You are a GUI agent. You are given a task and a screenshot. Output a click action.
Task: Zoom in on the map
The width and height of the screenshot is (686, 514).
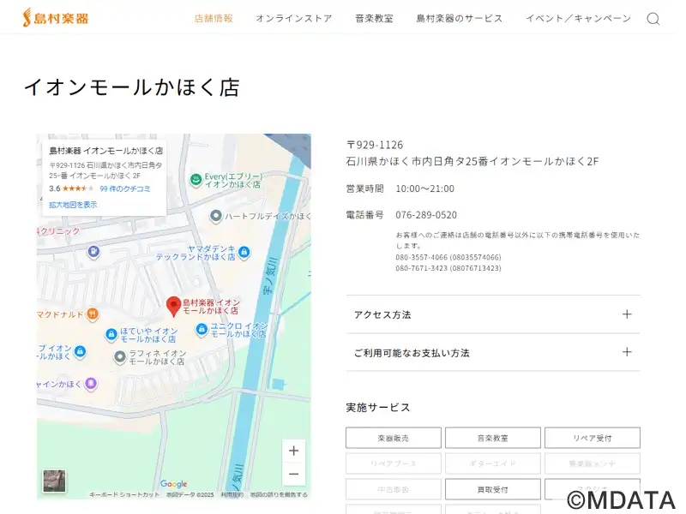tap(293, 451)
